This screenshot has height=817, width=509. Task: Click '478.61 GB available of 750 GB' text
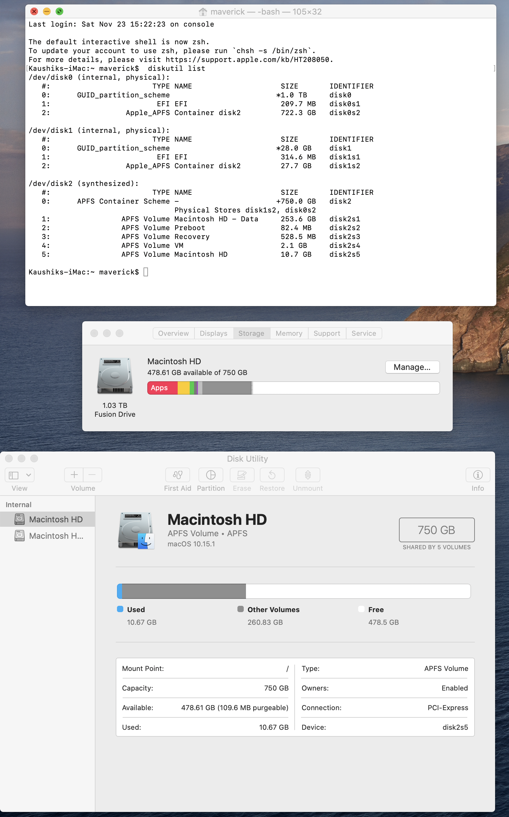[x=197, y=373]
